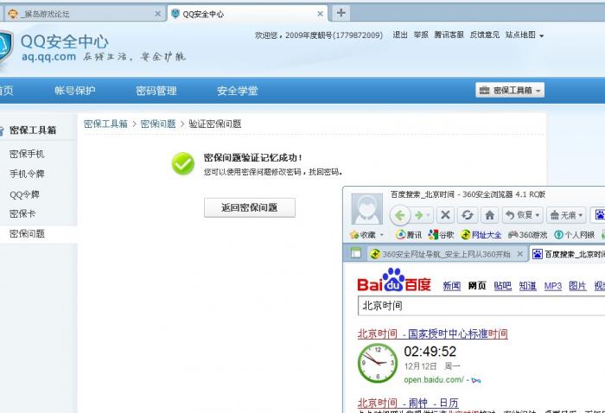Screen dimensions: 605x413
Task: Open the 北京时间 - 国家授时中心标准时间 result
Action: coord(432,334)
